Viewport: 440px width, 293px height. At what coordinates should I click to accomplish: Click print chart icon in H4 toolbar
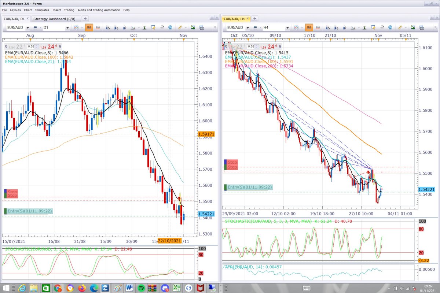tap(422, 27)
